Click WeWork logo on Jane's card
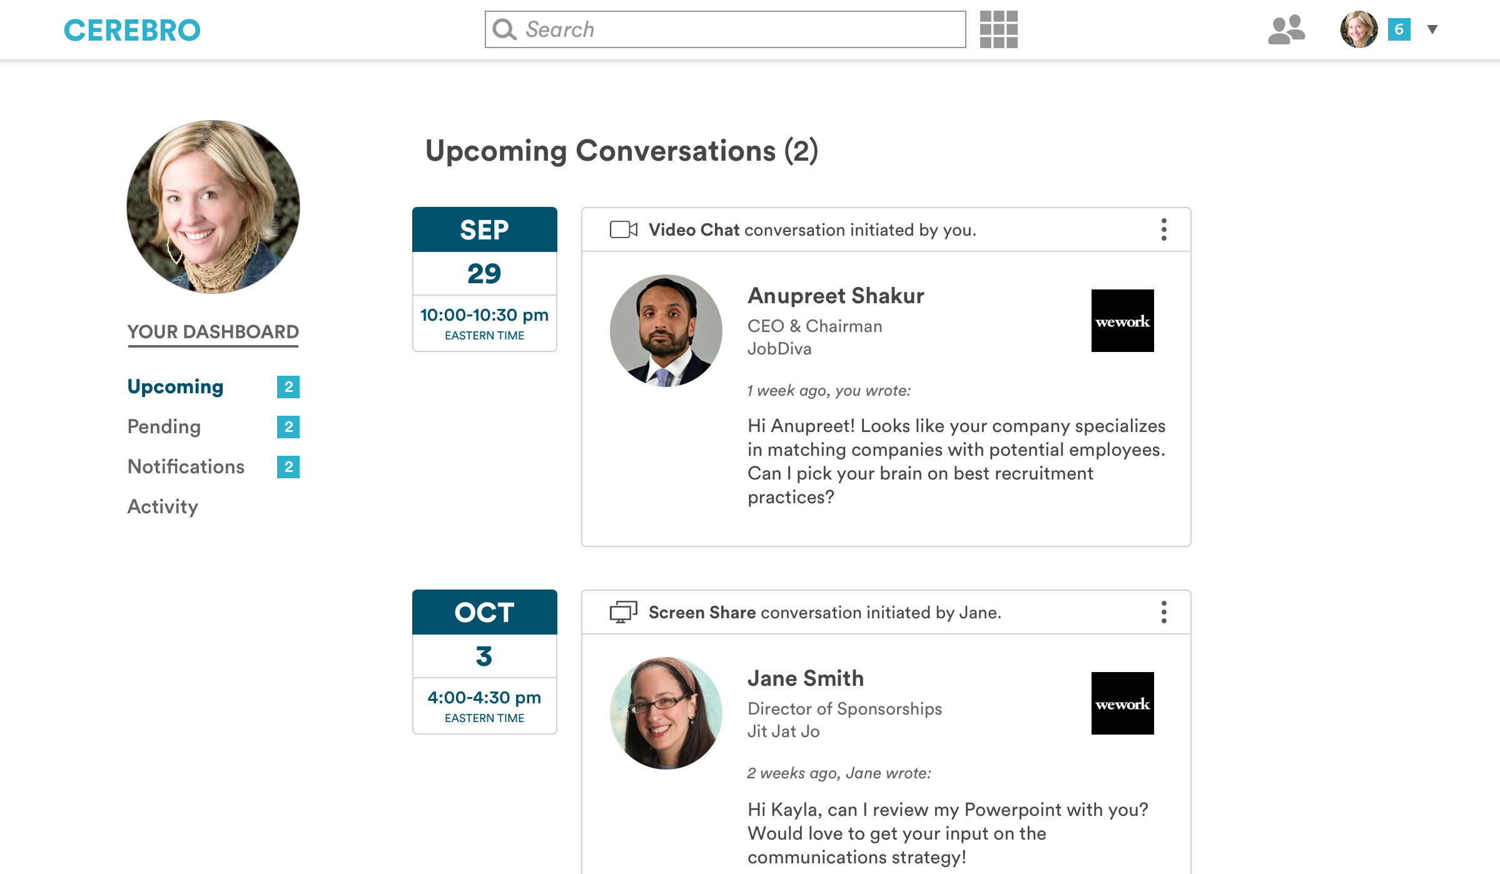The height and width of the screenshot is (874, 1500). (x=1122, y=703)
